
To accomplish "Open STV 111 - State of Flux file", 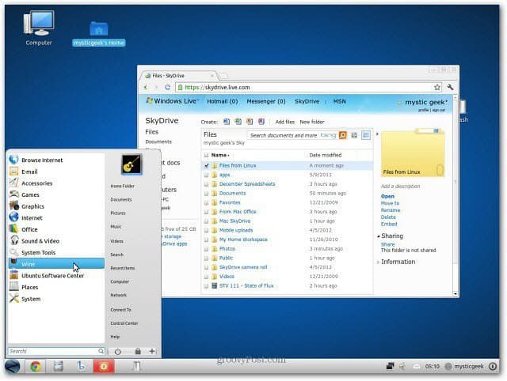I will pos(246,285).
